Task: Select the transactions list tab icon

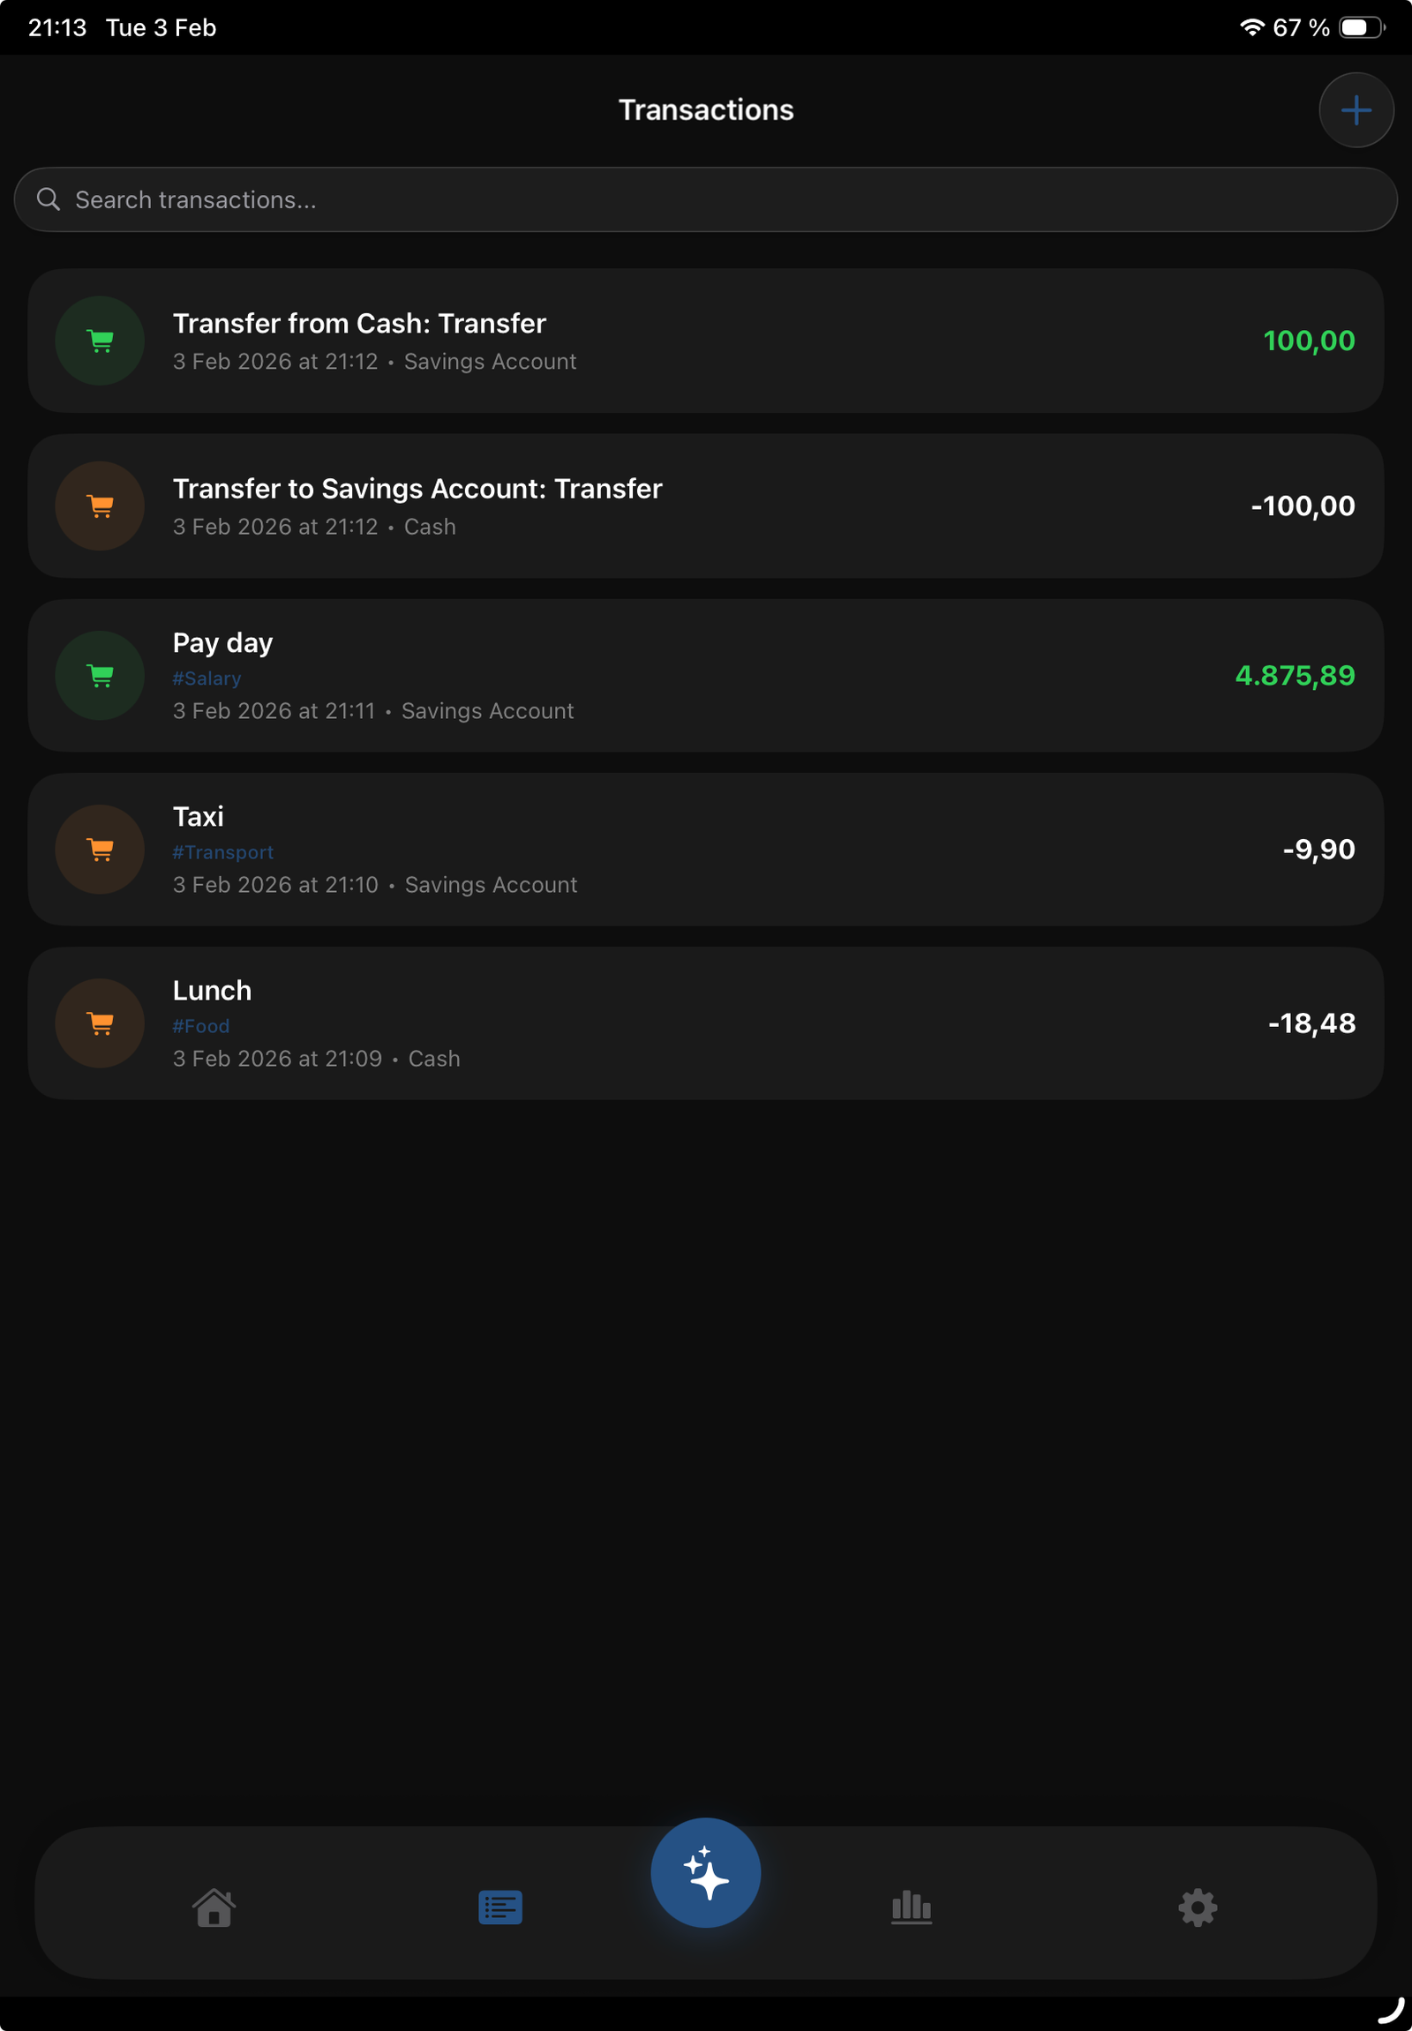Action: point(499,1907)
